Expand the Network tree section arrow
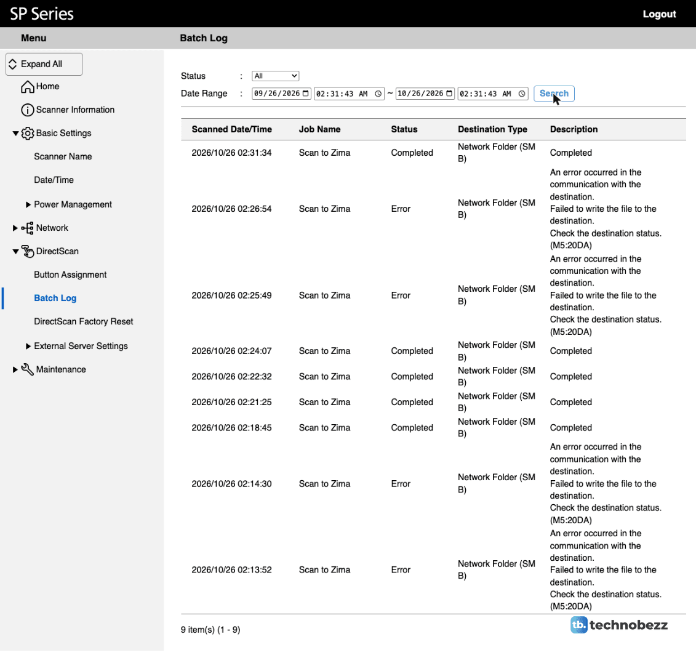The image size is (696, 655). 15,228
